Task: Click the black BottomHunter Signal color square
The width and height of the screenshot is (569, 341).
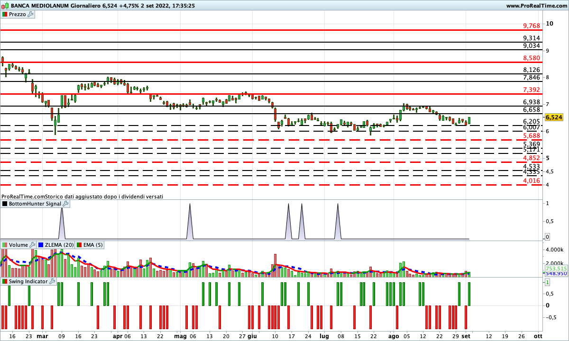Action: pyautogui.click(x=5, y=204)
